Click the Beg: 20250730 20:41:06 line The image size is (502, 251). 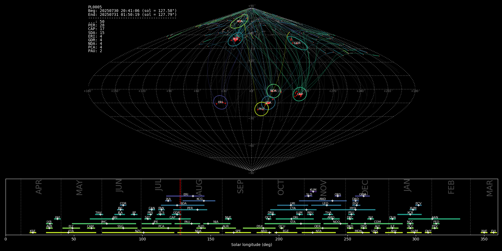click(132, 11)
